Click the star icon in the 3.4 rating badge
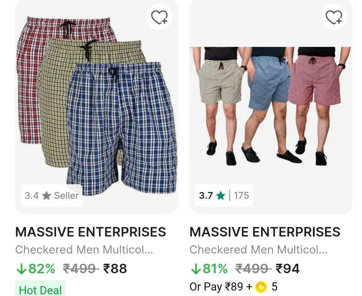 [47, 195]
